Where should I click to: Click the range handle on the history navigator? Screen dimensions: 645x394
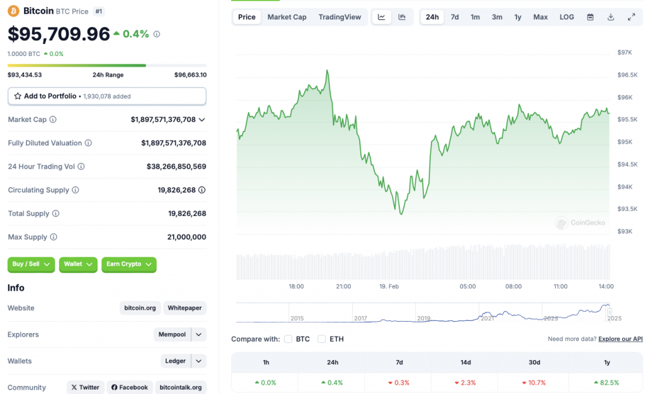(610, 313)
